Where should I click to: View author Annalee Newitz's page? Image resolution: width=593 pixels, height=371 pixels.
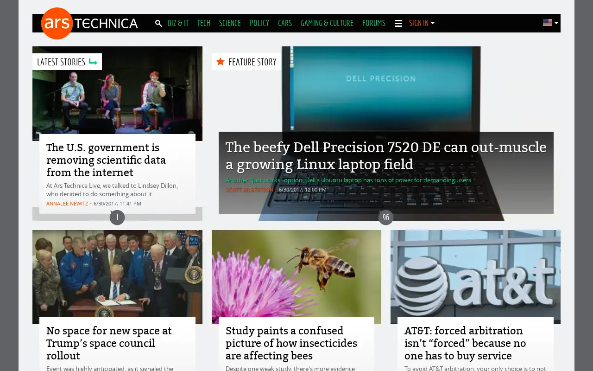point(67,204)
